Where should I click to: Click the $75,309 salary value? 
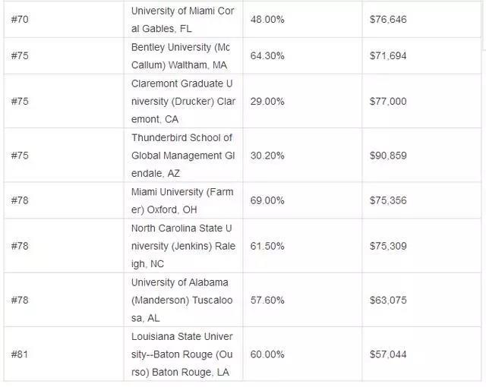click(388, 246)
